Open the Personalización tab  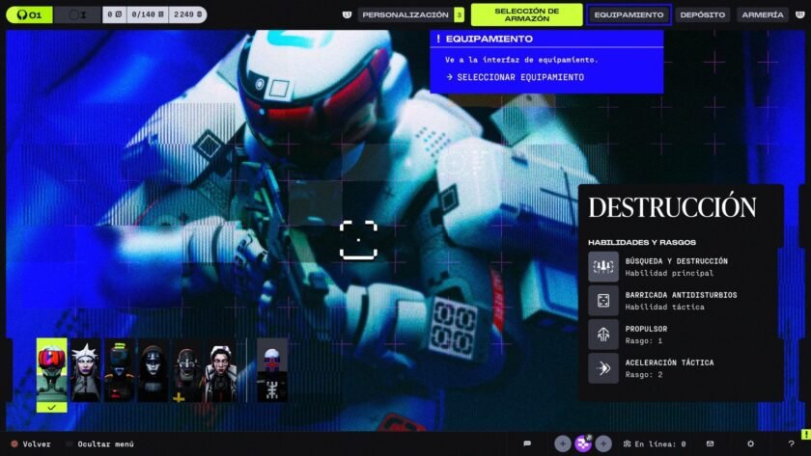405,14
